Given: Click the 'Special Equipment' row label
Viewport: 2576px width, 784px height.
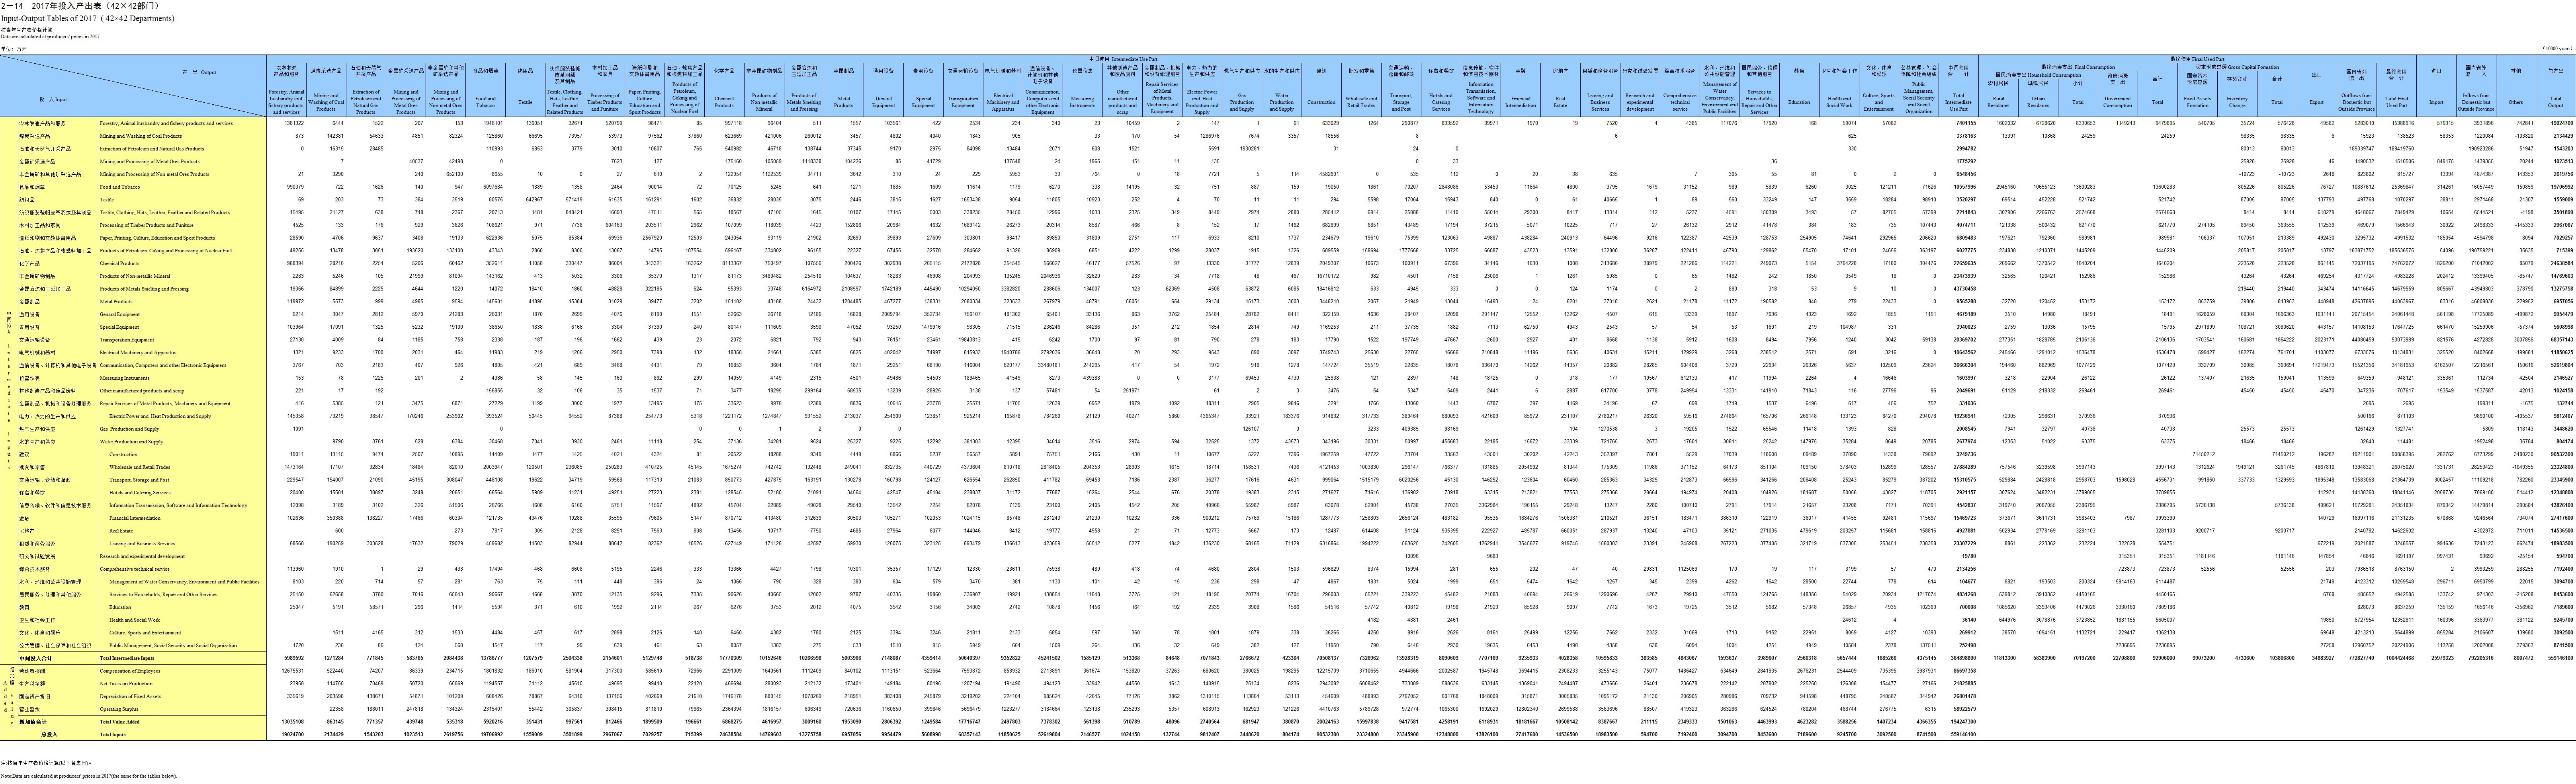Looking at the screenshot, I should [120, 327].
